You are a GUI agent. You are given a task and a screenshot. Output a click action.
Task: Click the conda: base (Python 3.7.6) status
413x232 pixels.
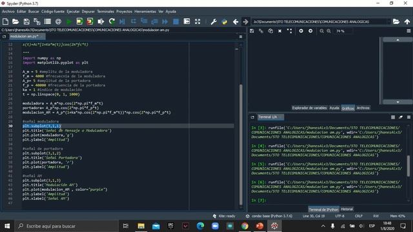269,216
